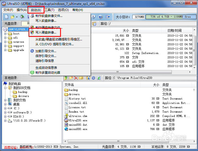The height and width of the screenshot is (151, 198).
Task: Click the Up folder icon in local toolbar
Action: (x=66, y=78)
